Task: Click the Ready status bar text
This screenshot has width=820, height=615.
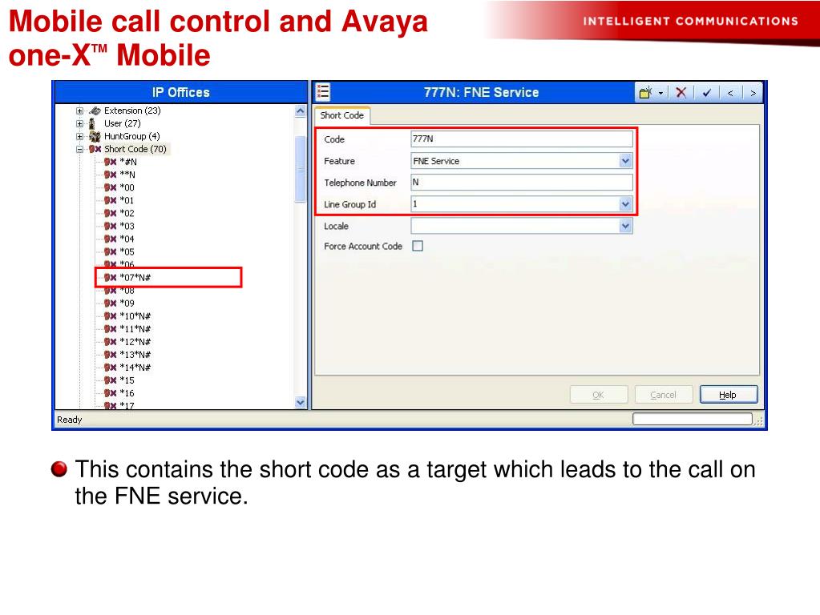Action: pos(70,420)
